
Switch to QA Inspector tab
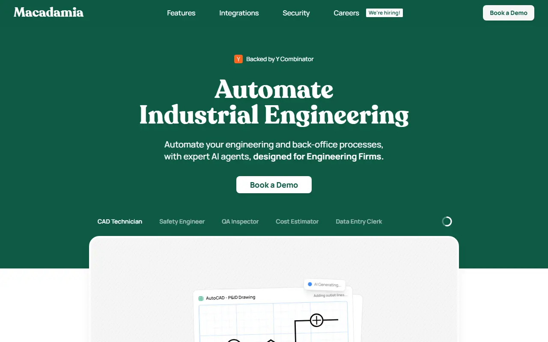240,221
